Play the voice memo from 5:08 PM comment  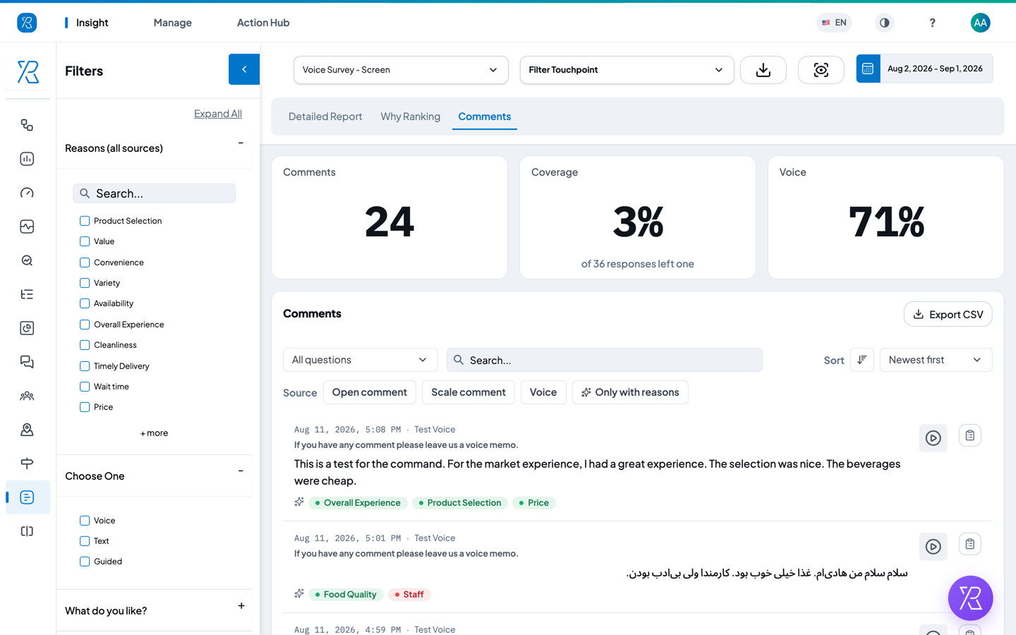pyautogui.click(x=933, y=438)
